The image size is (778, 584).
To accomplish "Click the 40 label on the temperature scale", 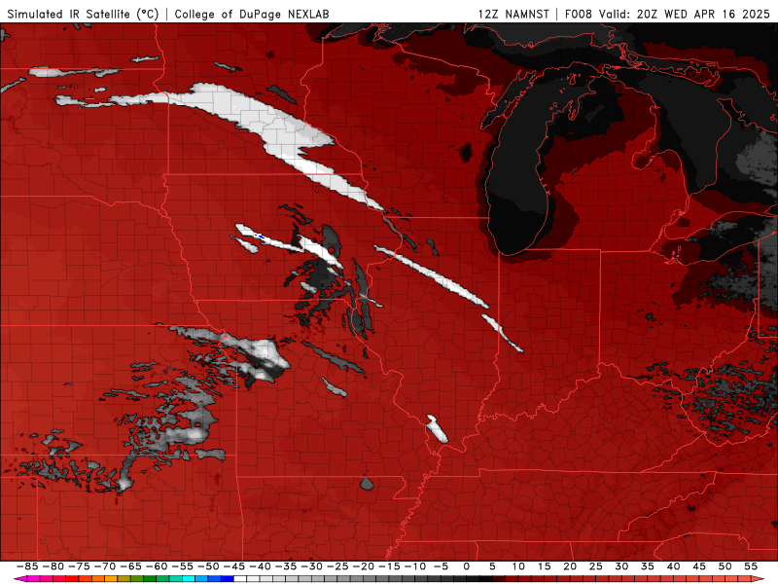I will point(673,566).
